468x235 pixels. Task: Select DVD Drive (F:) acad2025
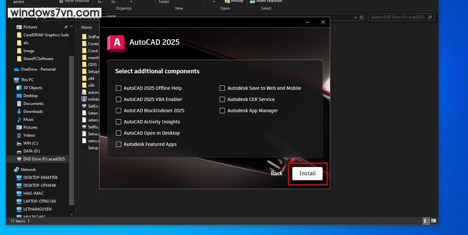point(44,159)
